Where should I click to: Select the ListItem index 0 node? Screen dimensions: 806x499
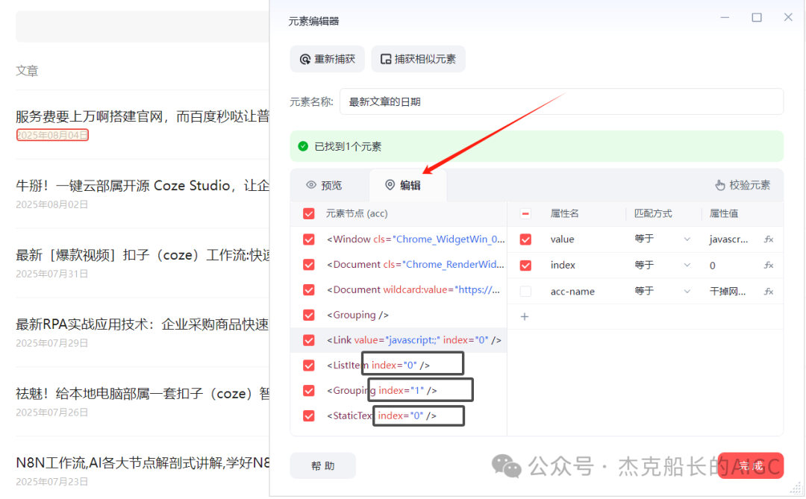(378, 365)
